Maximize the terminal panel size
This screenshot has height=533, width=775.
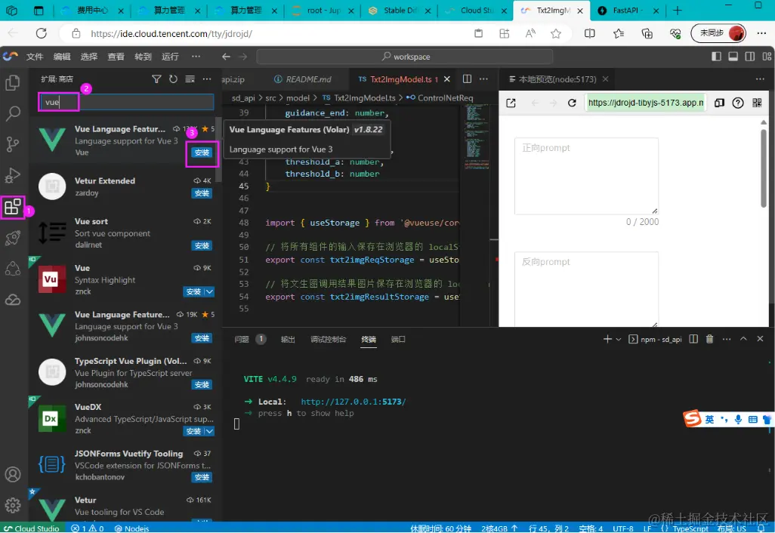[743, 339]
